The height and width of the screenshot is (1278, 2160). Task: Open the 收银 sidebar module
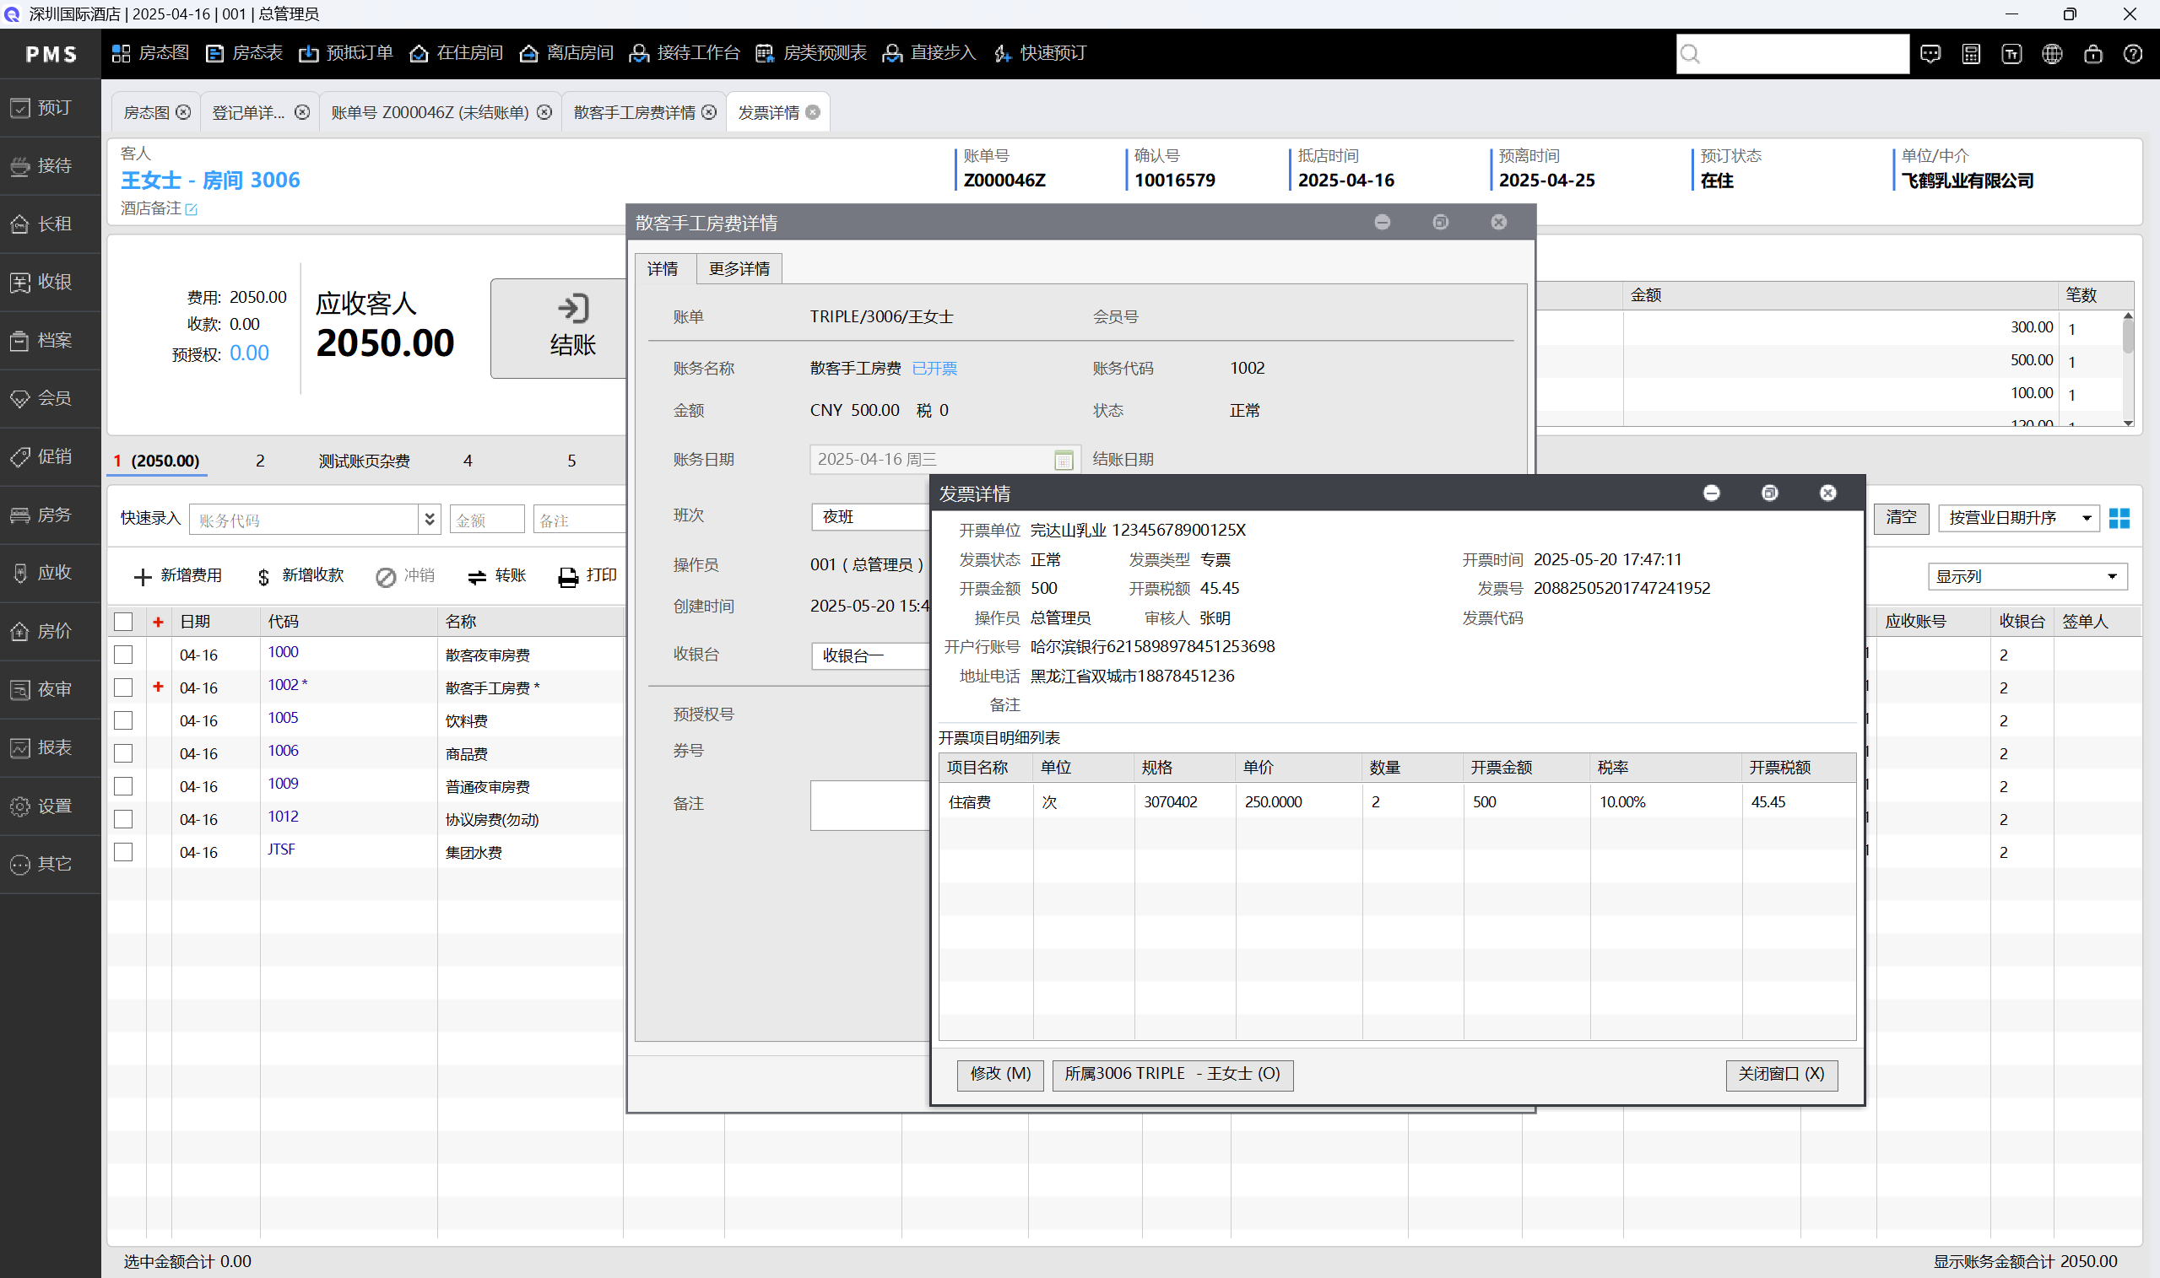50,282
